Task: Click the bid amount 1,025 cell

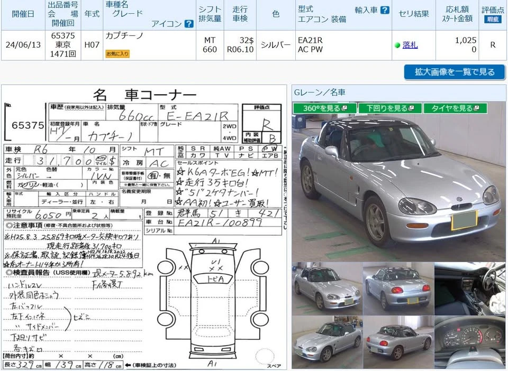Action: (457, 45)
